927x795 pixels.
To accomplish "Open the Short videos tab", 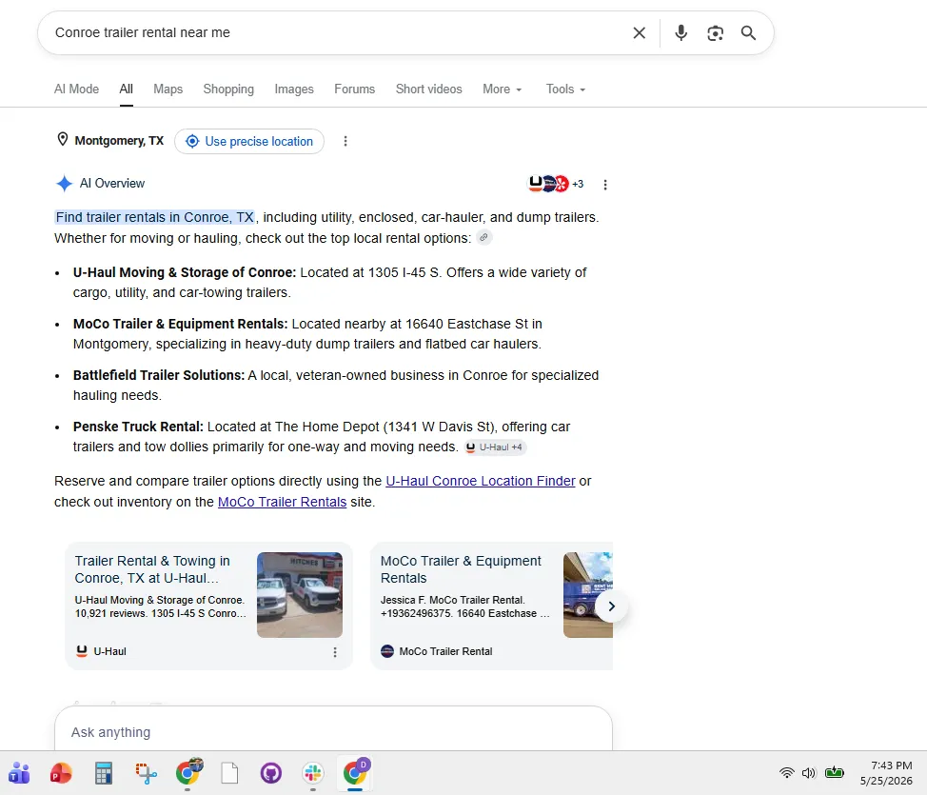I will point(428,89).
